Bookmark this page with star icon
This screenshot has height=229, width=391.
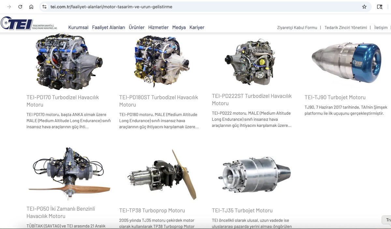pyautogui.click(x=364, y=7)
